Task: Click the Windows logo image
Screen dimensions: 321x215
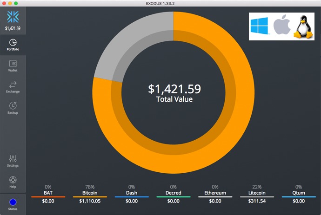Action: [260, 26]
